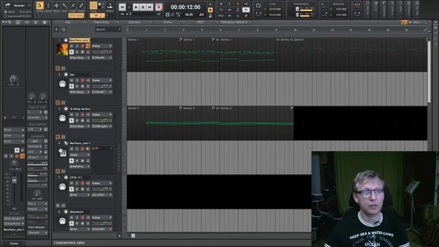Toggle the Snap to grid button
Viewport: 439px width, 247px height.
(x=93, y=5)
